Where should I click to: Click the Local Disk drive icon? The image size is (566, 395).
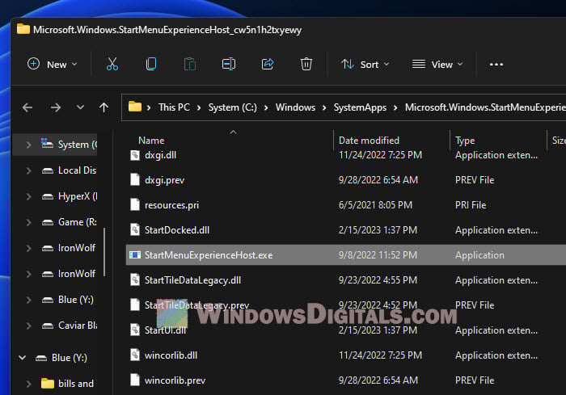tap(47, 170)
